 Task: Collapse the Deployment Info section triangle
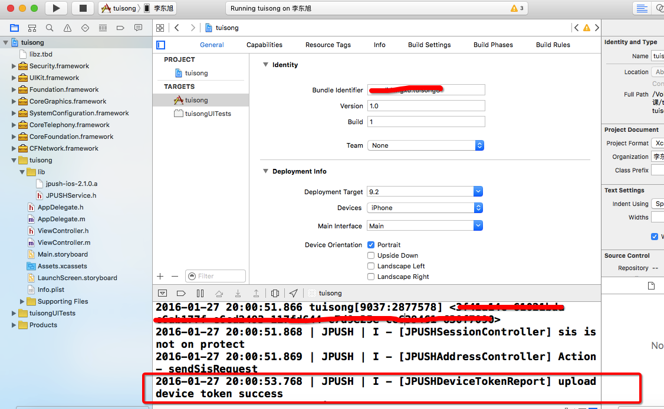click(x=265, y=171)
